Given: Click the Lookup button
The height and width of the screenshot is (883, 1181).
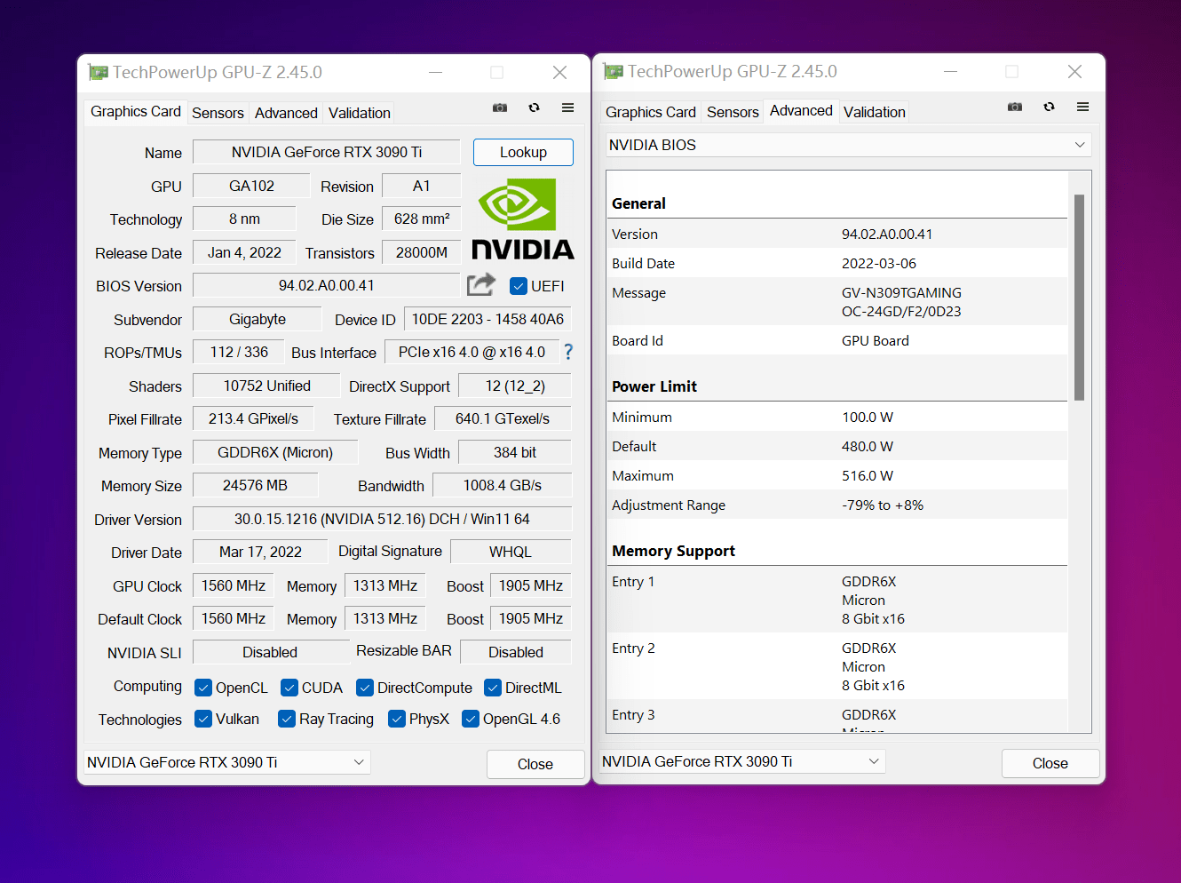Looking at the screenshot, I should (x=523, y=152).
